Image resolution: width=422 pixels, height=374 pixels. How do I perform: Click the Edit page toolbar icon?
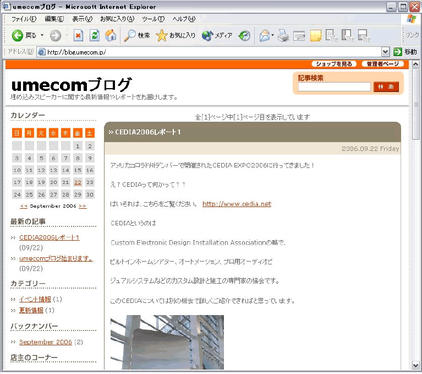(x=299, y=36)
